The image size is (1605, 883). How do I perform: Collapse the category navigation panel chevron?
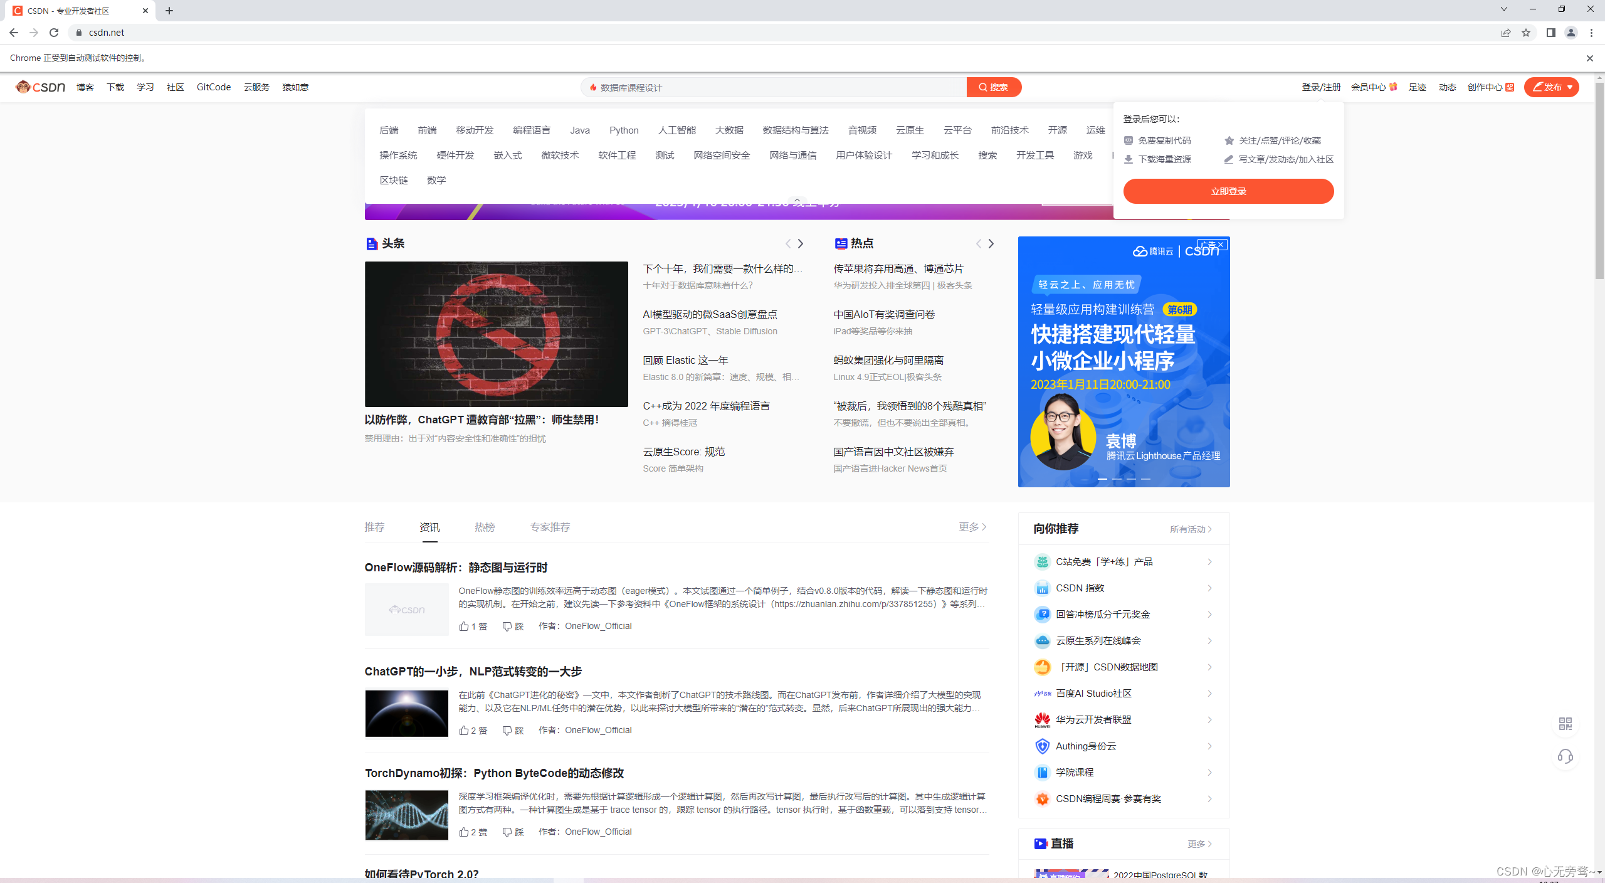click(797, 201)
